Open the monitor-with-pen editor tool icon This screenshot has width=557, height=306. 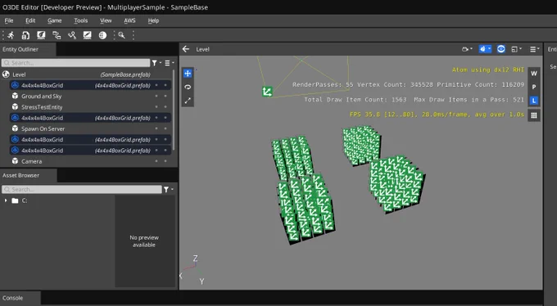pos(87,35)
